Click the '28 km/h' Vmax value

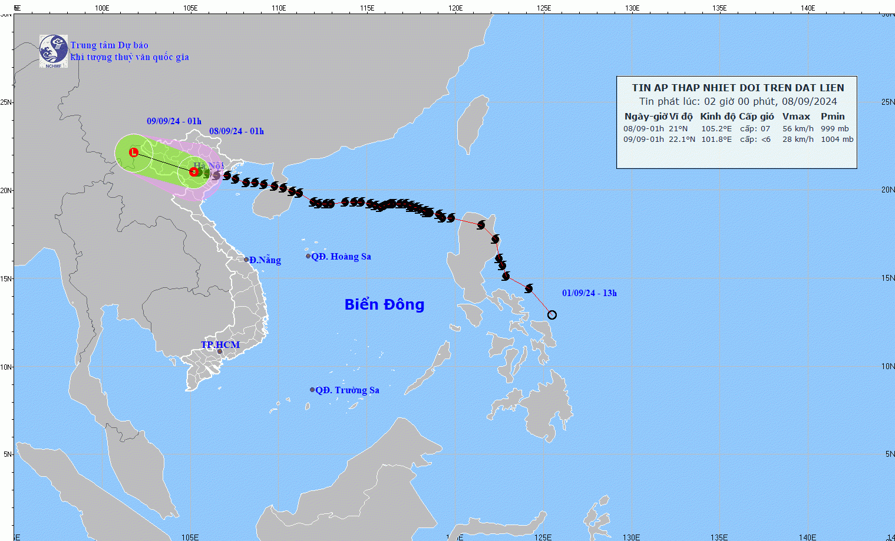point(798,140)
